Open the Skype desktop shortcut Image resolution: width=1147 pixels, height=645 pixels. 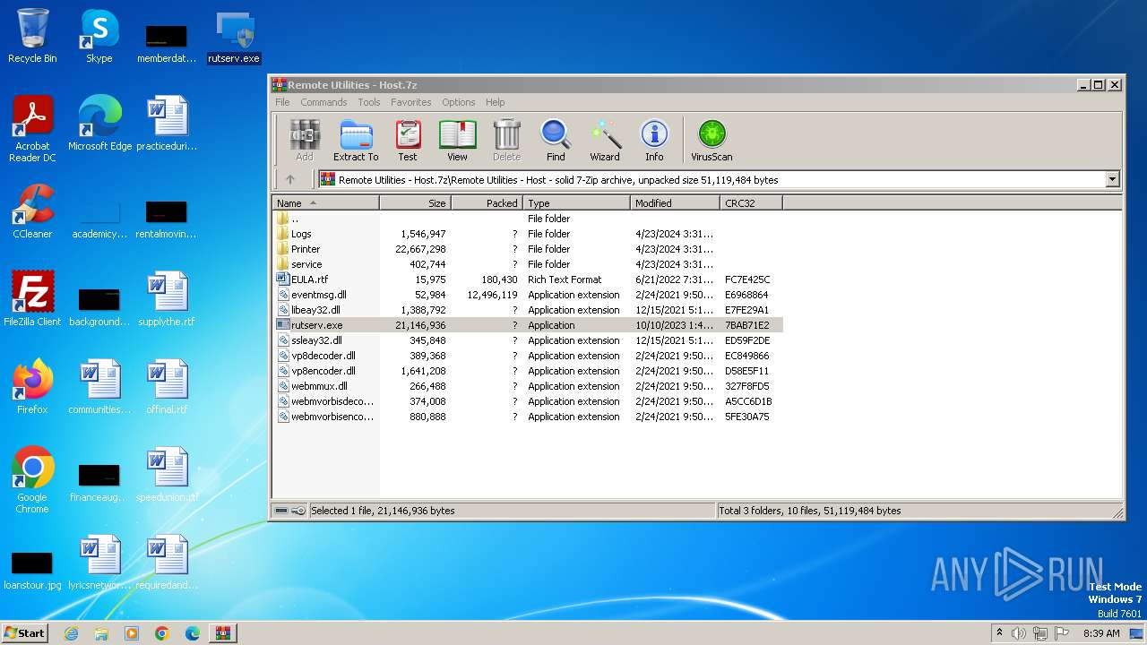[99, 36]
